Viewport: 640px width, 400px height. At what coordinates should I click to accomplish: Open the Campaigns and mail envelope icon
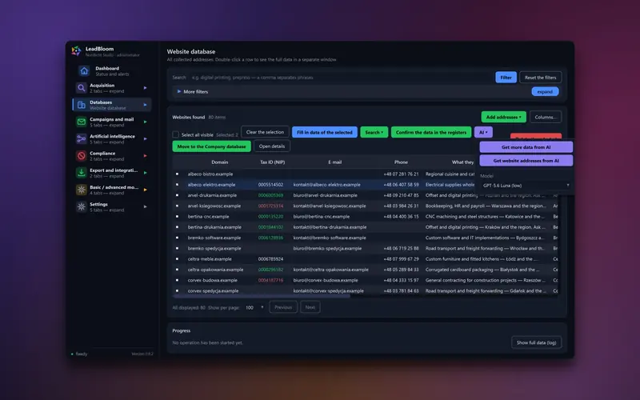click(x=82, y=122)
